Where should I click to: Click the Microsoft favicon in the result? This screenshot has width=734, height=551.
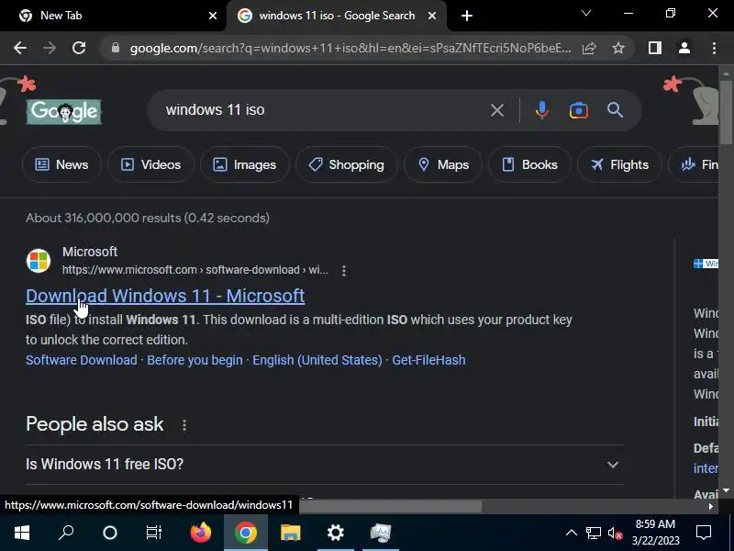point(39,261)
